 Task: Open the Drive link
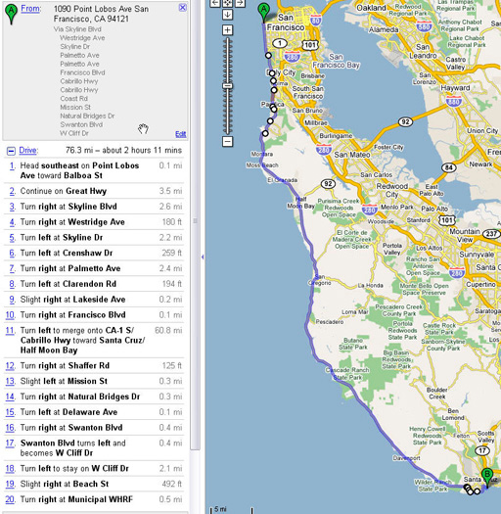point(27,150)
